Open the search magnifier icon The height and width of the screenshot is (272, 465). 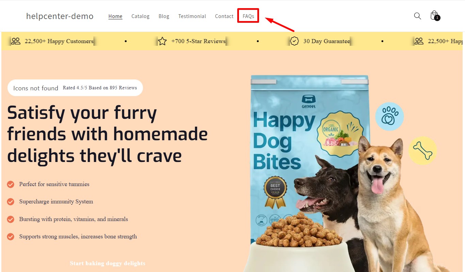[x=417, y=16]
